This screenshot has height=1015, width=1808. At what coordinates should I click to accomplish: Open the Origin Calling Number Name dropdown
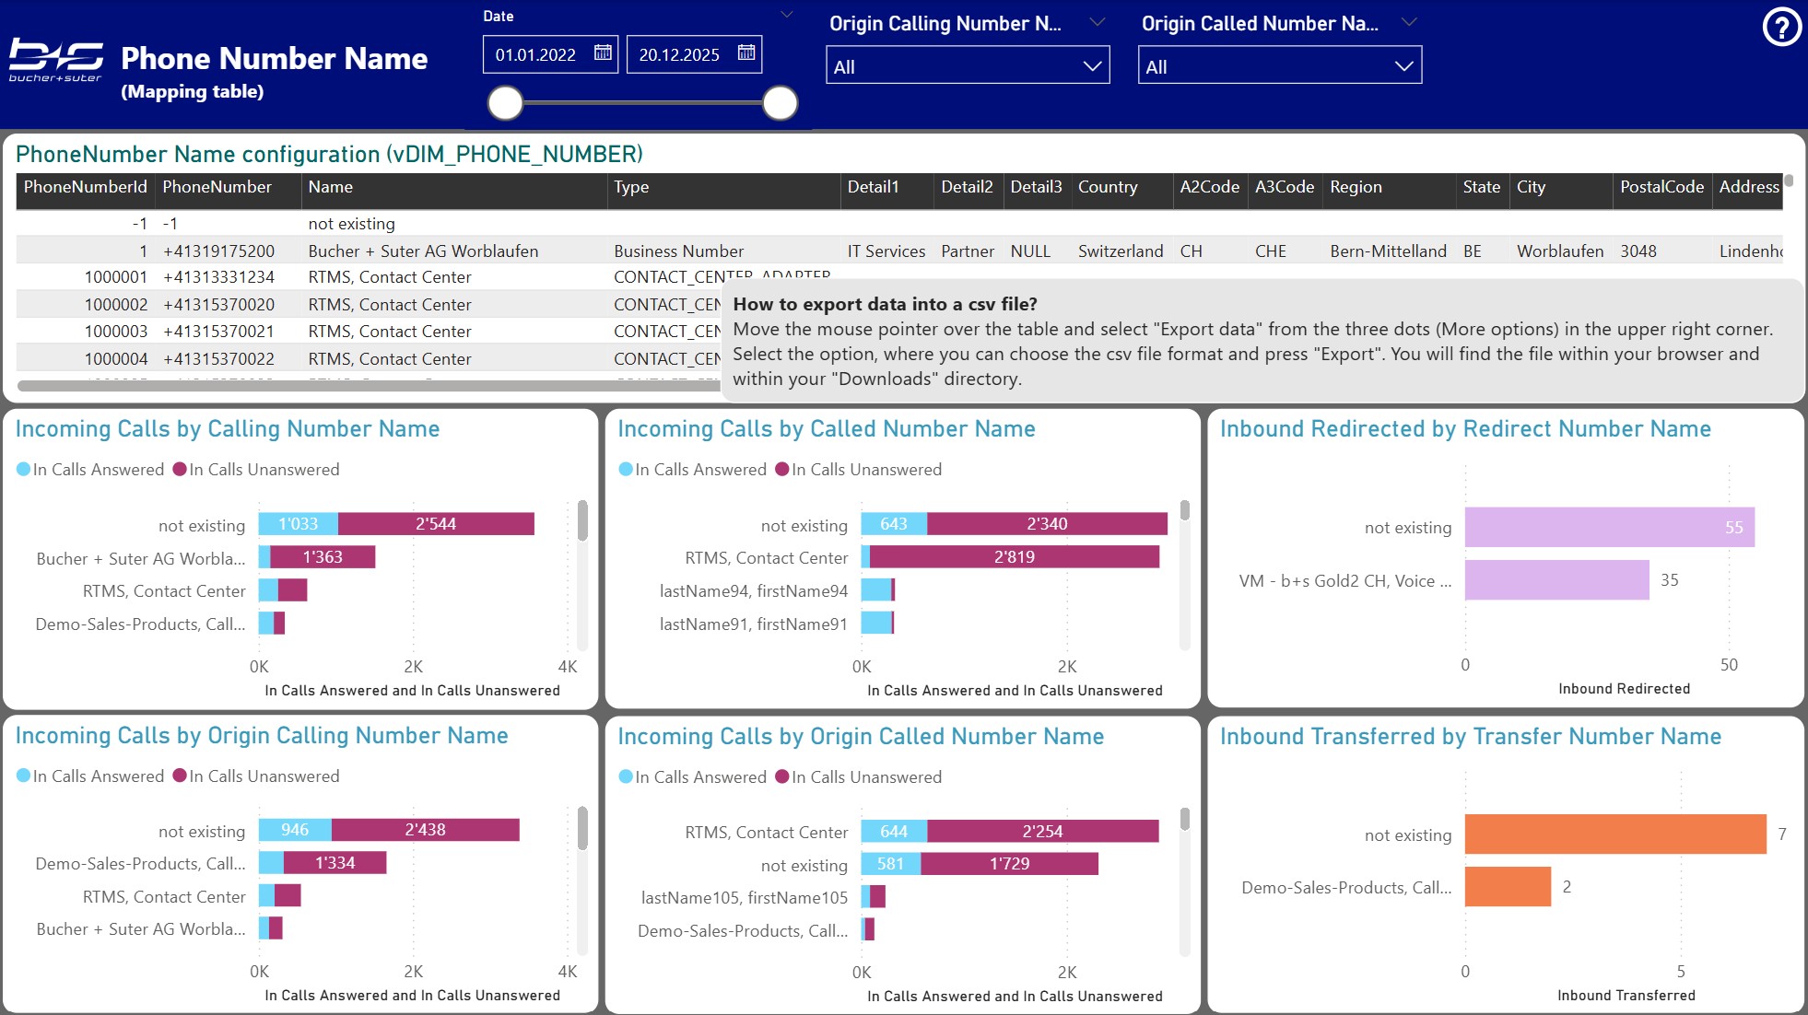tap(968, 65)
